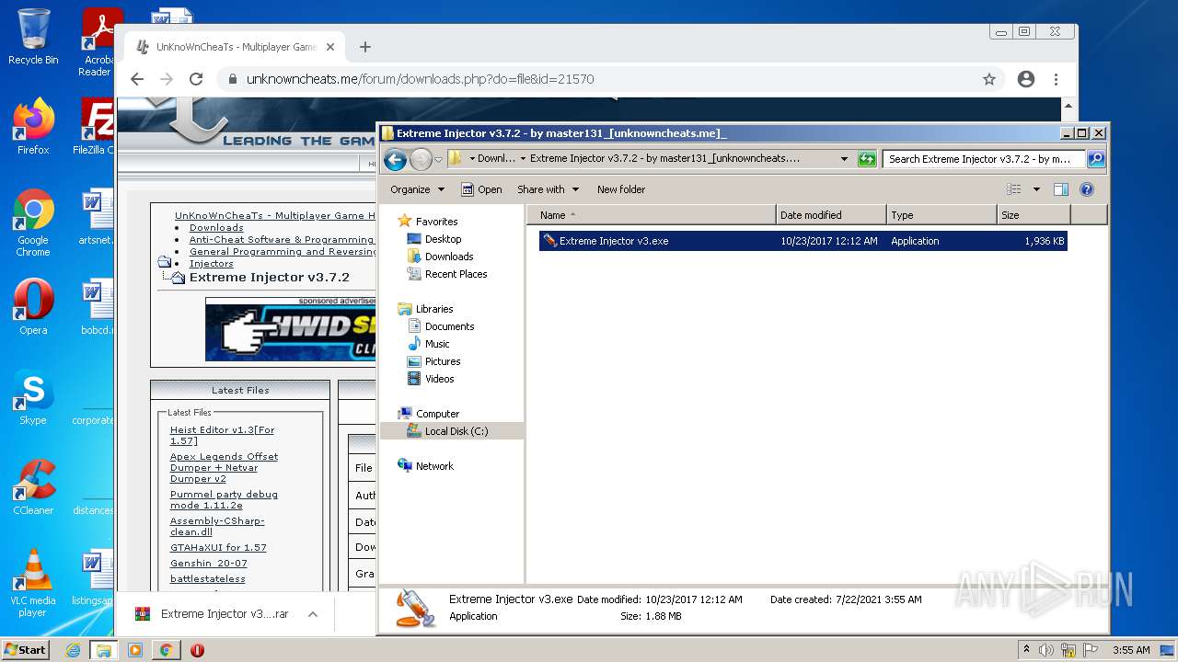The height and width of the screenshot is (662, 1178).
Task: Click the Search Extreme Injector field
Action: coord(983,159)
